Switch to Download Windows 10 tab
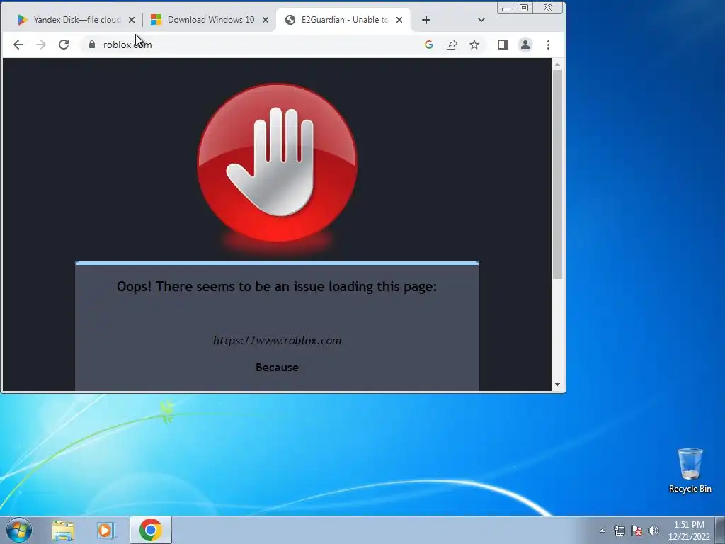Viewport: 725px width, 544px height. pyautogui.click(x=203, y=20)
